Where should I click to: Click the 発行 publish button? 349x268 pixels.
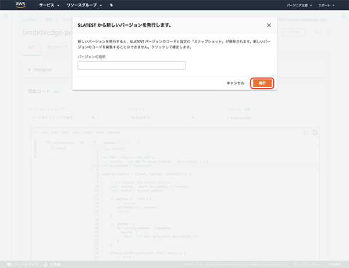262,84
